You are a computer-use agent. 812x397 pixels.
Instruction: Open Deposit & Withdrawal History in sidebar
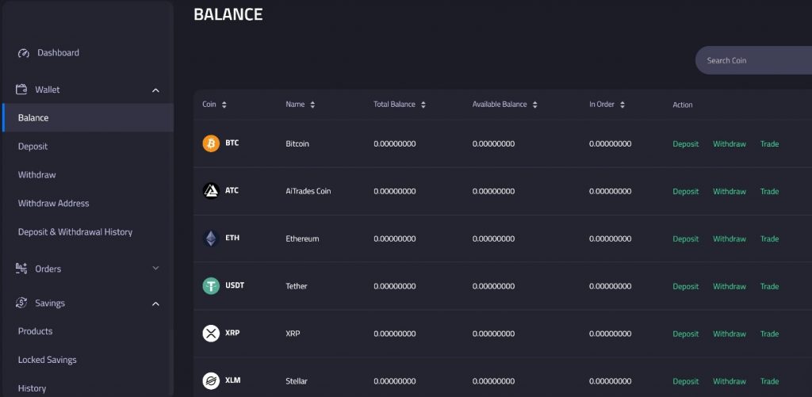click(75, 232)
